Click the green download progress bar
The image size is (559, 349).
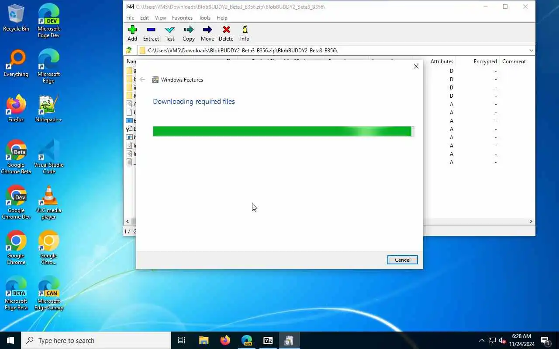[x=283, y=131]
